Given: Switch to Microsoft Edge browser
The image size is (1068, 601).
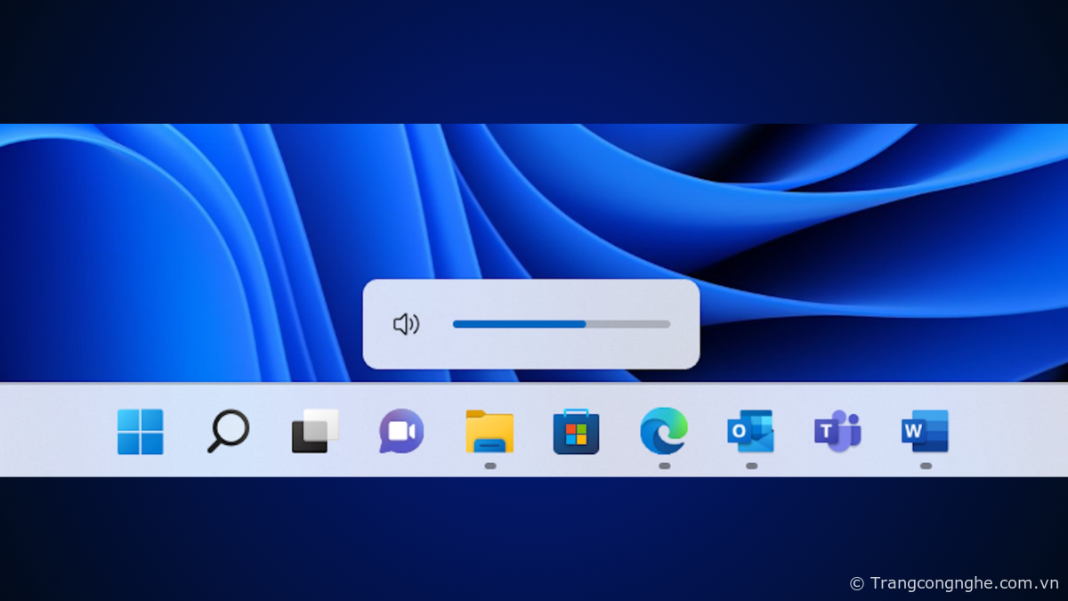Looking at the screenshot, I should [x=663, y=432].
